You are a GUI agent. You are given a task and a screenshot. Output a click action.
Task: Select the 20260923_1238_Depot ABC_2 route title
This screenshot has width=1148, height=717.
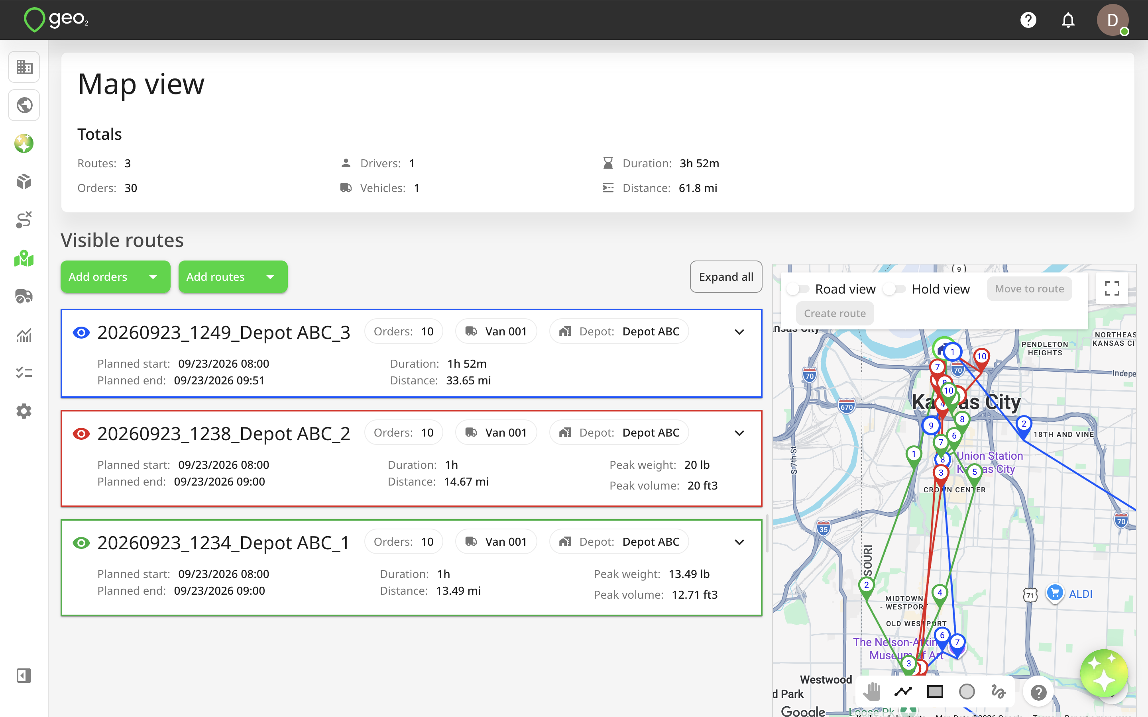tap(224, 433)
